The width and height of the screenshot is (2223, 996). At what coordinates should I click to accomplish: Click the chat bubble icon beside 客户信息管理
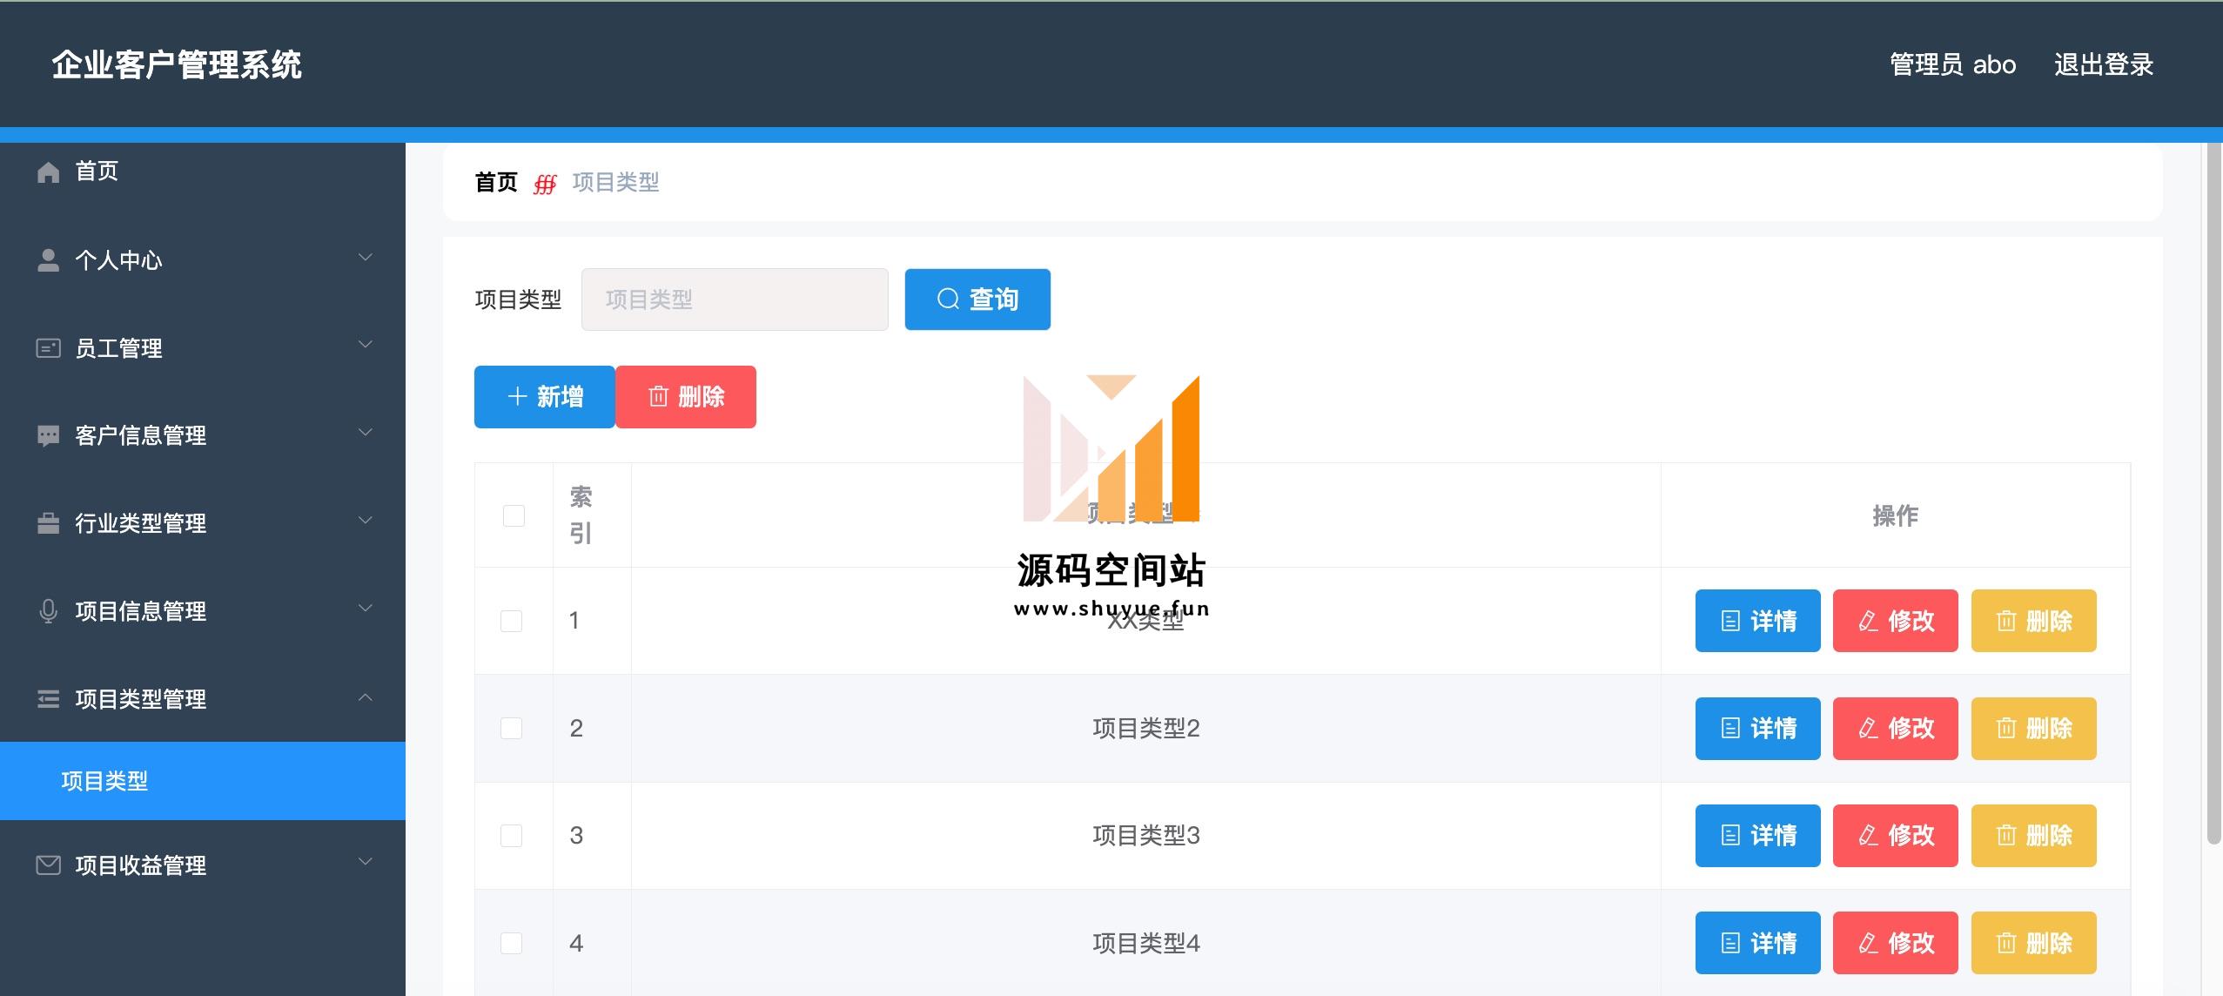click(49, 436)
